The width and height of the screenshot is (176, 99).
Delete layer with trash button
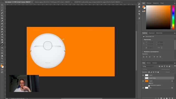click(172, 98)
